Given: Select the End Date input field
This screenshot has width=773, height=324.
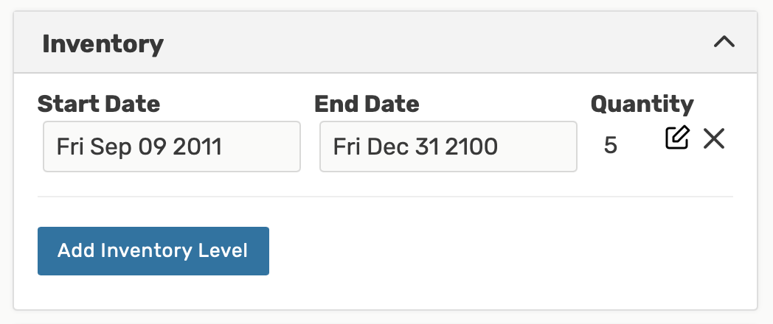Looking at the screenshot, I should click(x=448, y=147).
